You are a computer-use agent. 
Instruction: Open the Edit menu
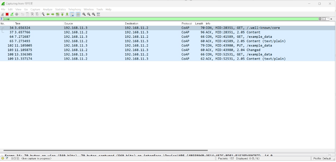10,10
